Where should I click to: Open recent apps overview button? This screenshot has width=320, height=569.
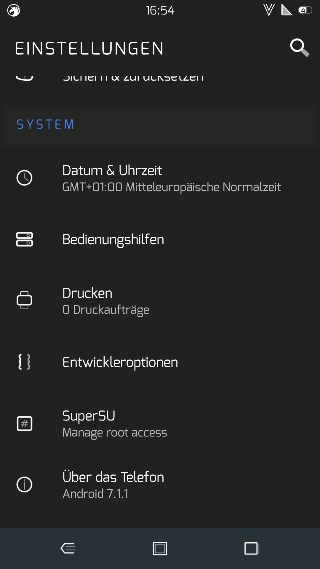pos(252,548)
